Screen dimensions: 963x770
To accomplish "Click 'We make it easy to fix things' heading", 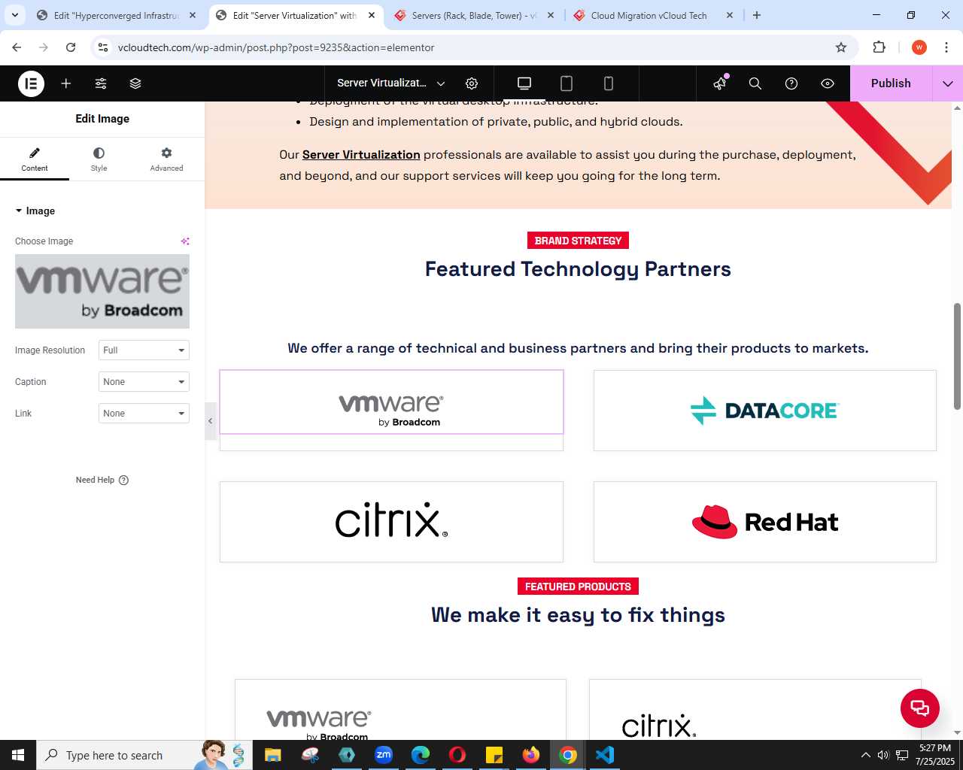I will (578, 615).
